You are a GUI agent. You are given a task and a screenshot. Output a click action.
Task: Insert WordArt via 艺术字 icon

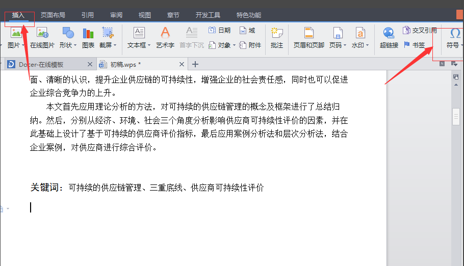pyautogui.click(x=165, y=33)
